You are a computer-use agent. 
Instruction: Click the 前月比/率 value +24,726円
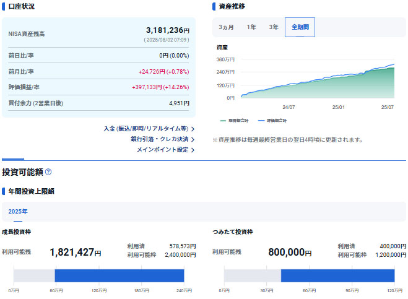(163, 71)
